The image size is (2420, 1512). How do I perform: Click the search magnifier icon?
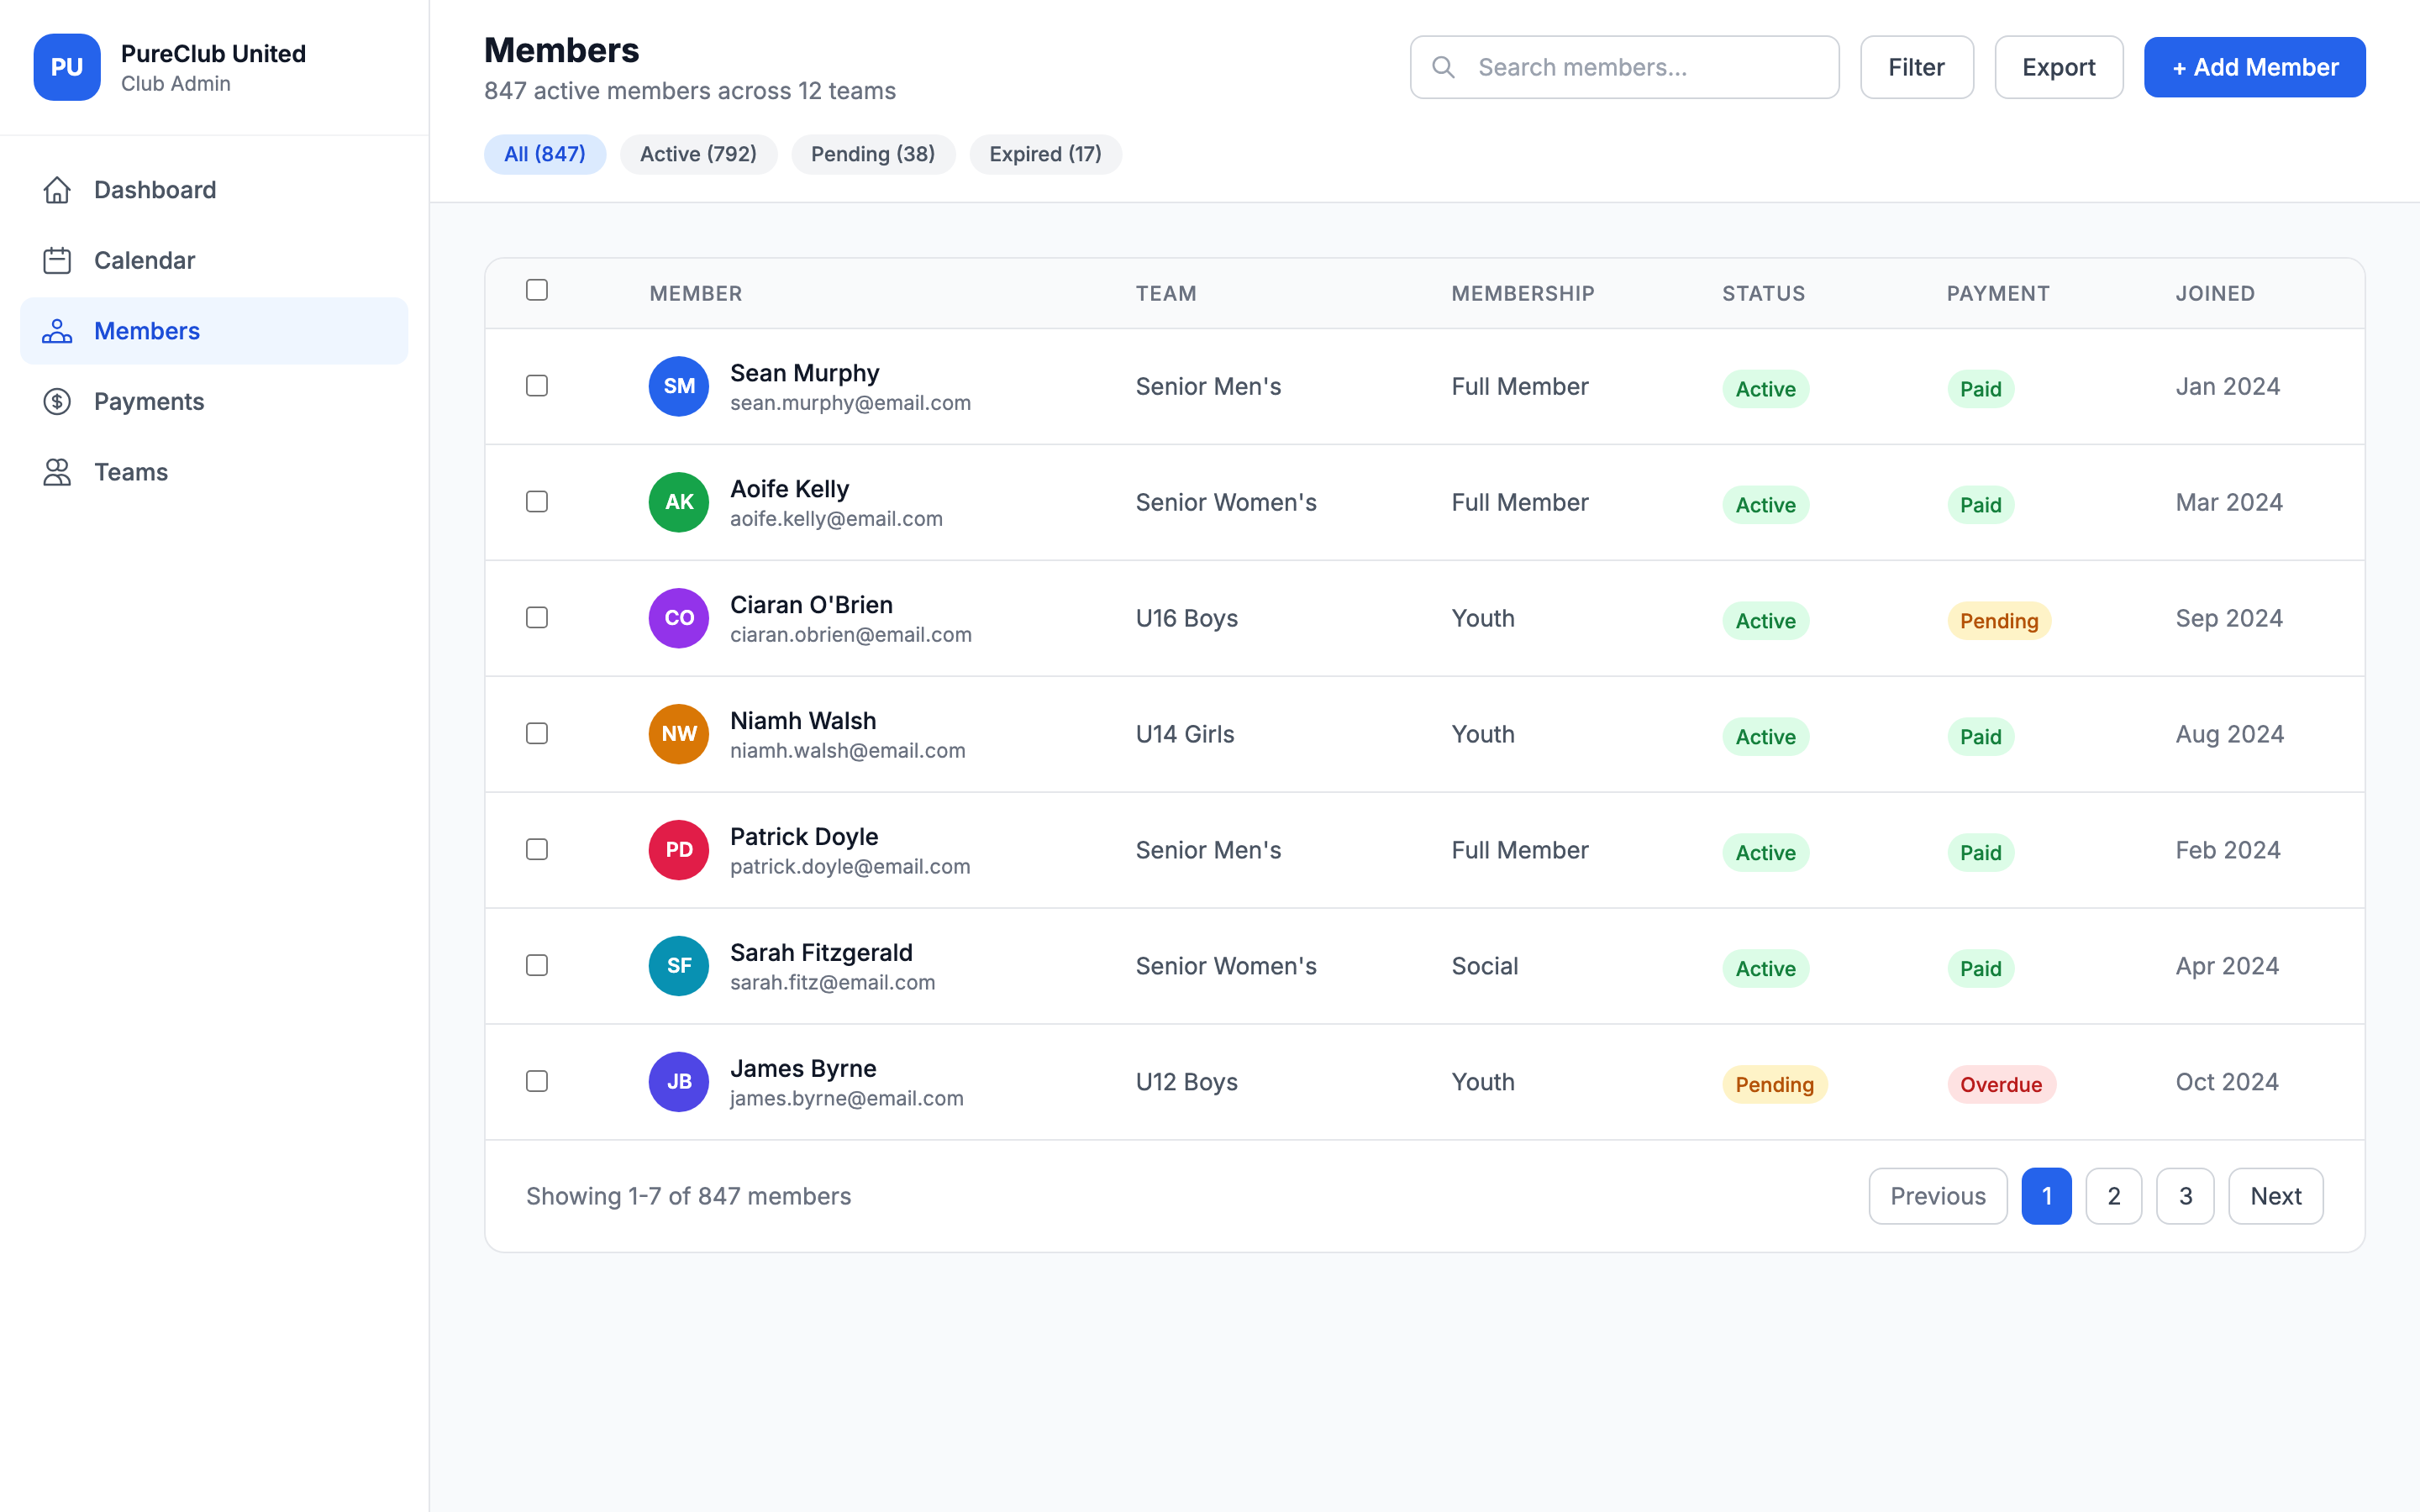tap(1443, 67)
